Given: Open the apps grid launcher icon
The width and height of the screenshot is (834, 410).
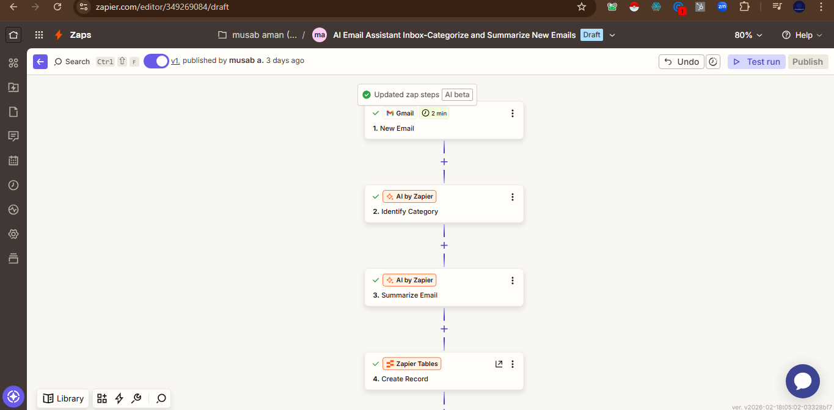Looking at the screenshot, I should point(39,35).
